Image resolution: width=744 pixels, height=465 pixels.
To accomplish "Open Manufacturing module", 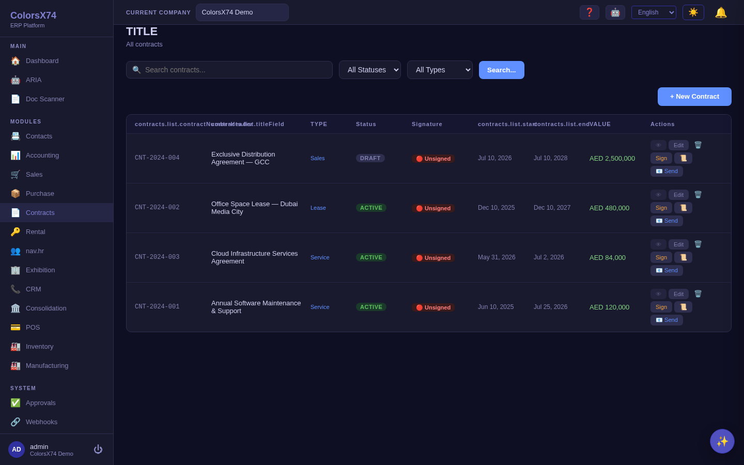I will tap(56, 366).
